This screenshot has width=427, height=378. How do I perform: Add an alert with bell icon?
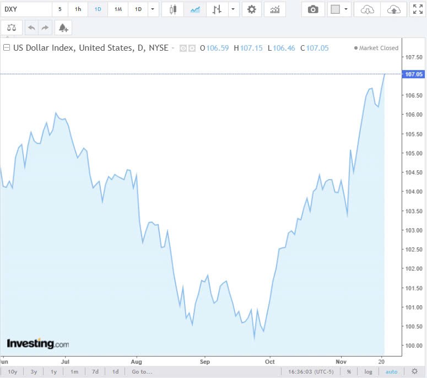[63, 28]
